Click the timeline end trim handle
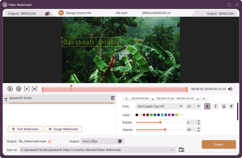 (x=187, y=89)
